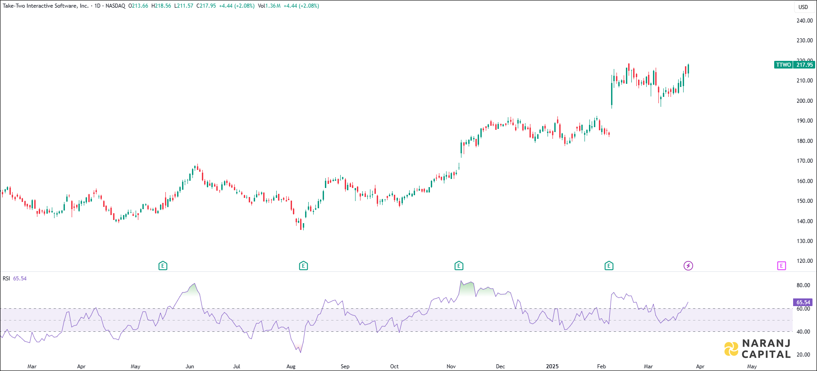The height and width of the screenshot is (371, 817).
Task: Select the purple lightning bolt event icon
Action: tap(688, 266)
